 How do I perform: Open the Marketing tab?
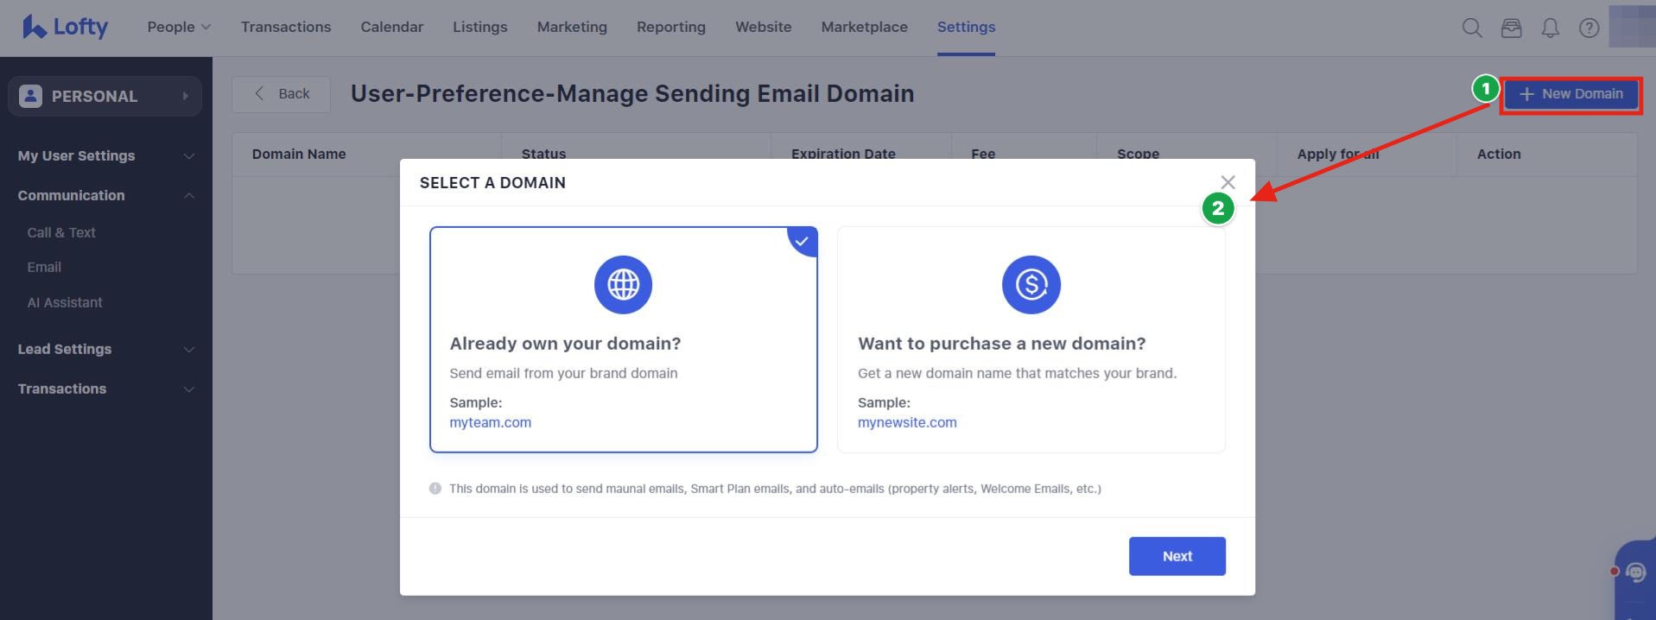pyautogui.click(x=572, y=28)
